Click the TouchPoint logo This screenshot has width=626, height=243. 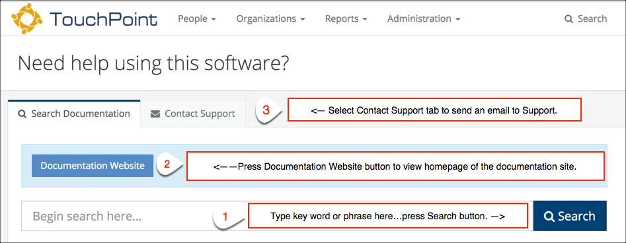(x=84, y=18)
